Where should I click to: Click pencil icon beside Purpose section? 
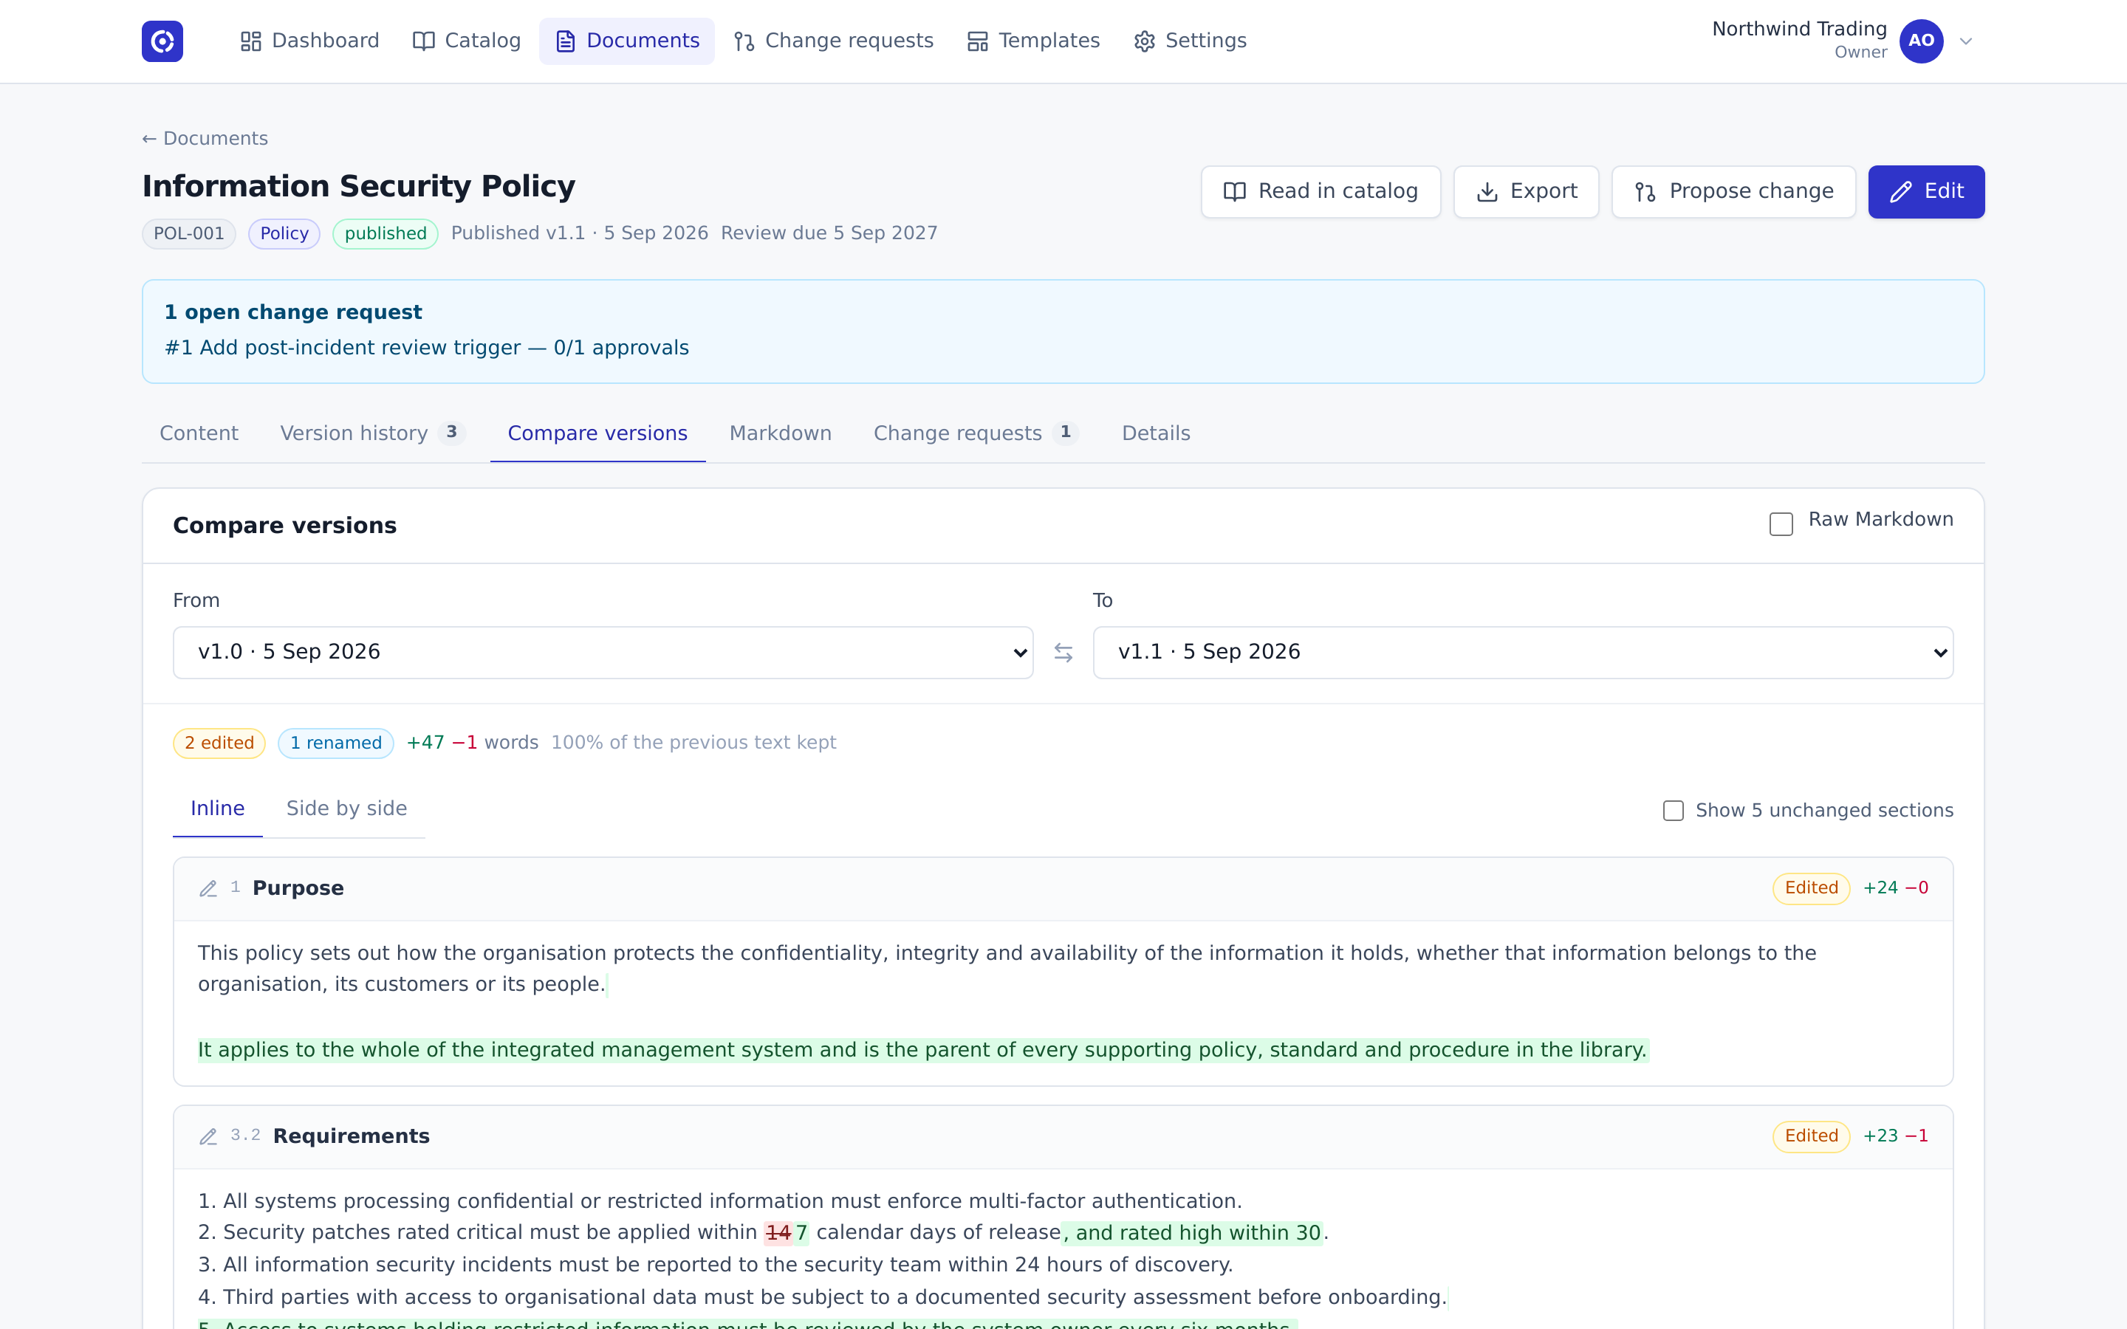coord(208,889)
